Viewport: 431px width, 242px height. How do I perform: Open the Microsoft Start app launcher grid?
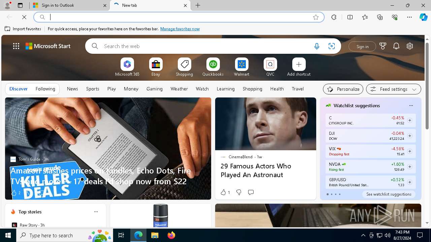click(16, 46)
